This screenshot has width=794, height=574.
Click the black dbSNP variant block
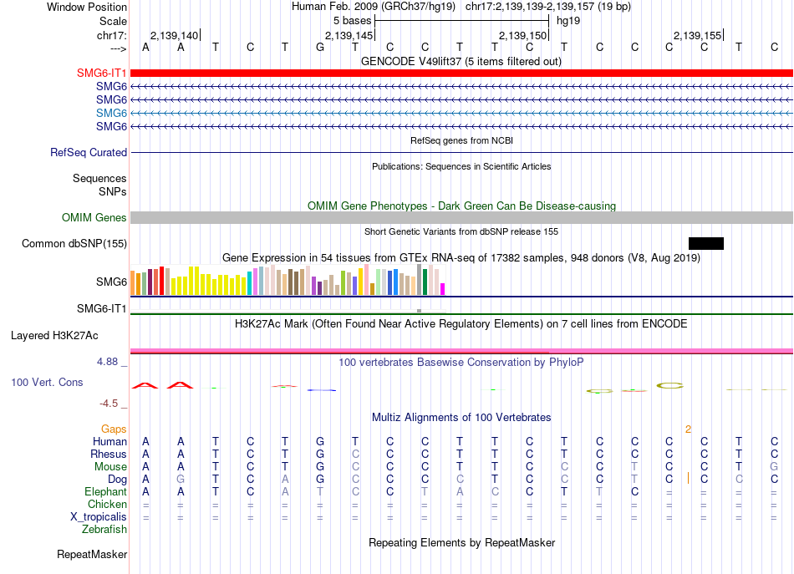pyautogui.click(x=706, y=243)
